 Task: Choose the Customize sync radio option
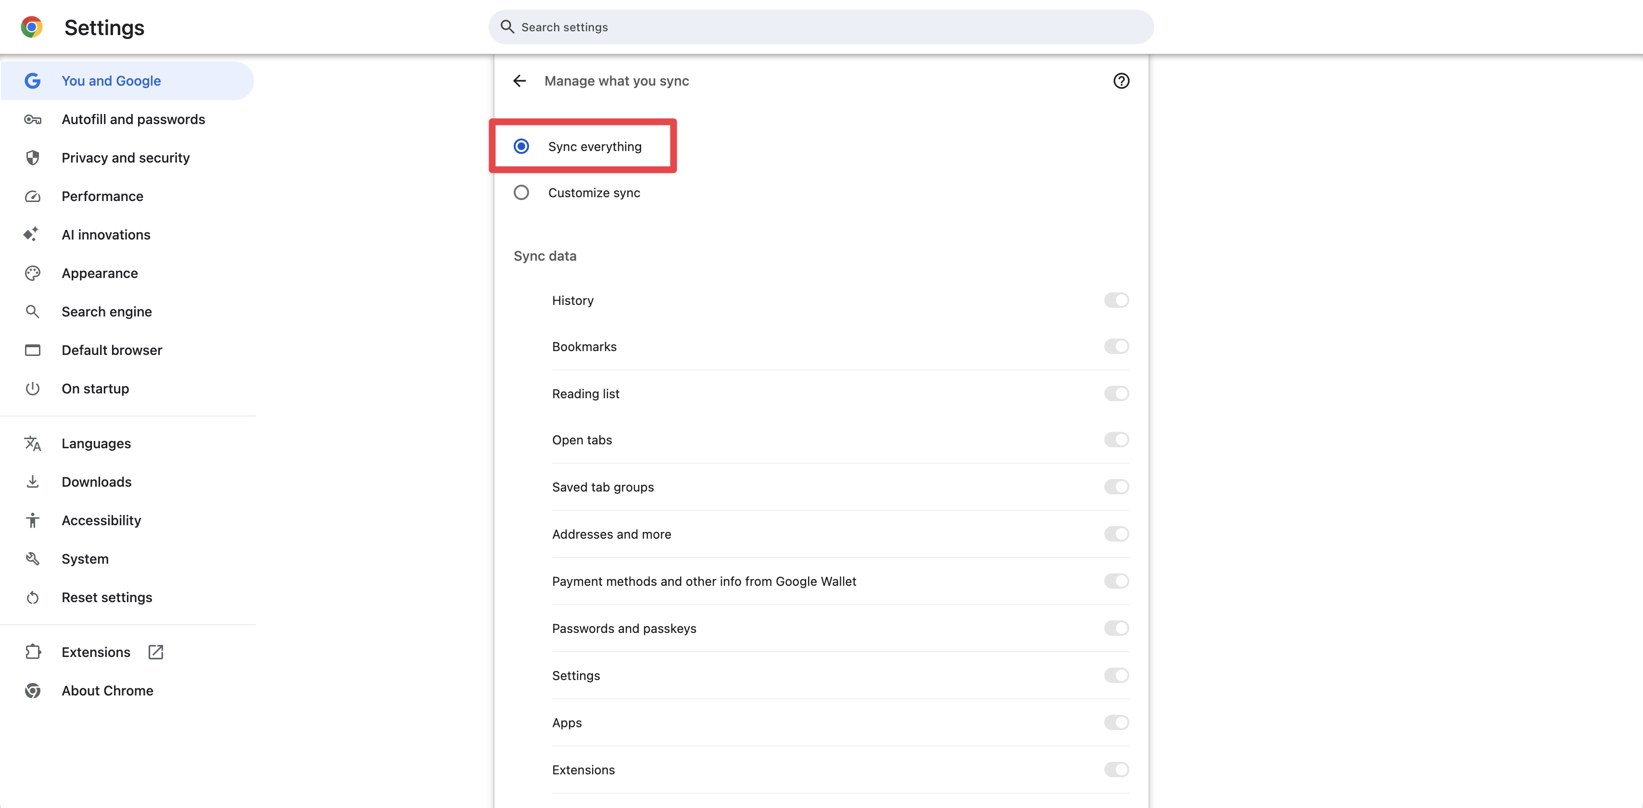point(521,192)
